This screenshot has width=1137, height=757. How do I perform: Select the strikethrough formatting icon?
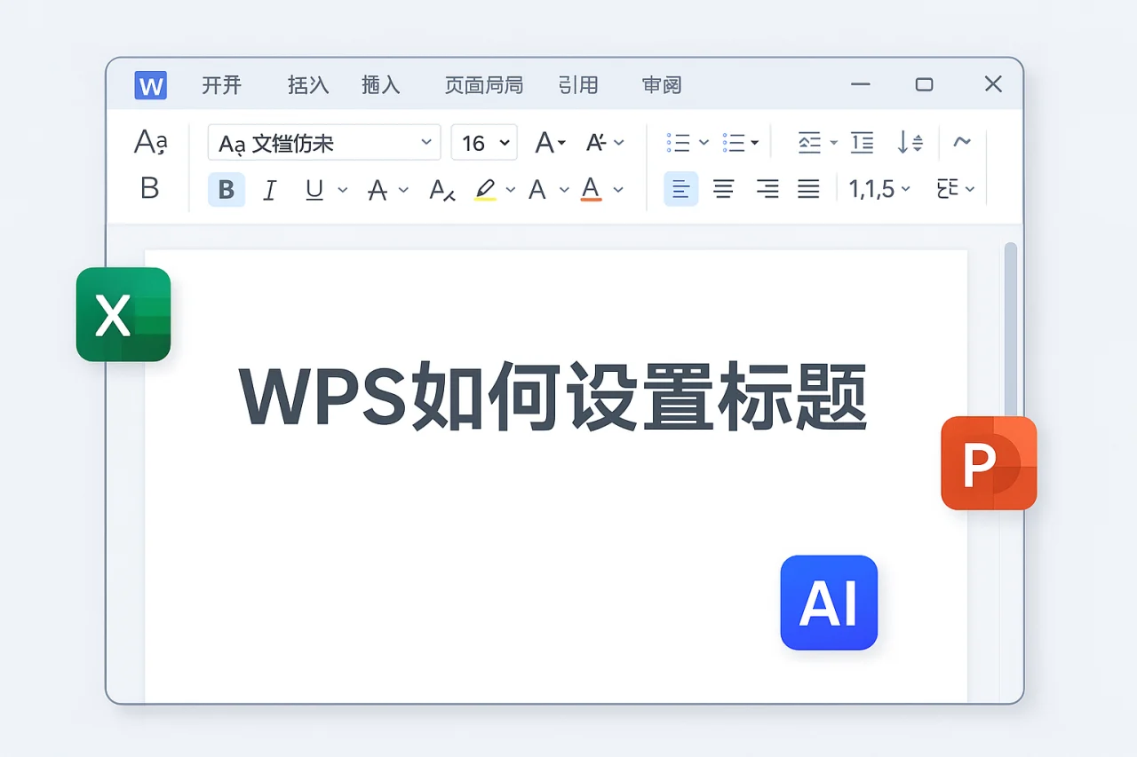tap(378, 189)
